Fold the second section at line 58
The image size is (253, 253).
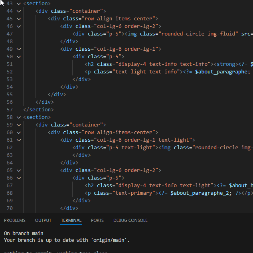click(19, 117)
